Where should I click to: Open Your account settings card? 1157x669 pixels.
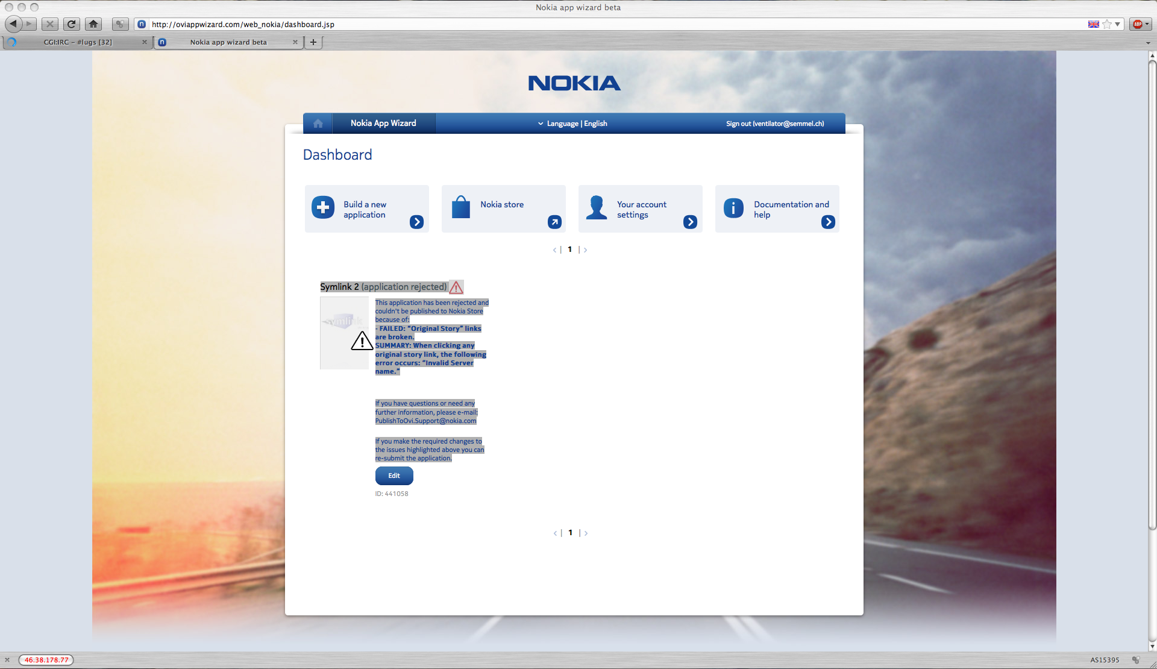[641, 209]
